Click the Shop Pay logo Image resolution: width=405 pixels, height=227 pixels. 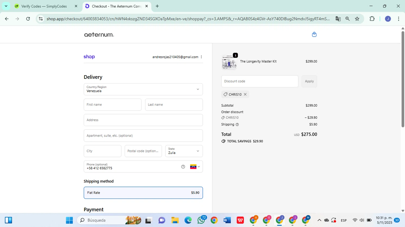(89, 57)
